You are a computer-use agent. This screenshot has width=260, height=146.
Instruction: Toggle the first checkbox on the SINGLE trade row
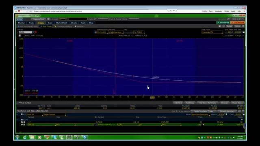point(22,125)
